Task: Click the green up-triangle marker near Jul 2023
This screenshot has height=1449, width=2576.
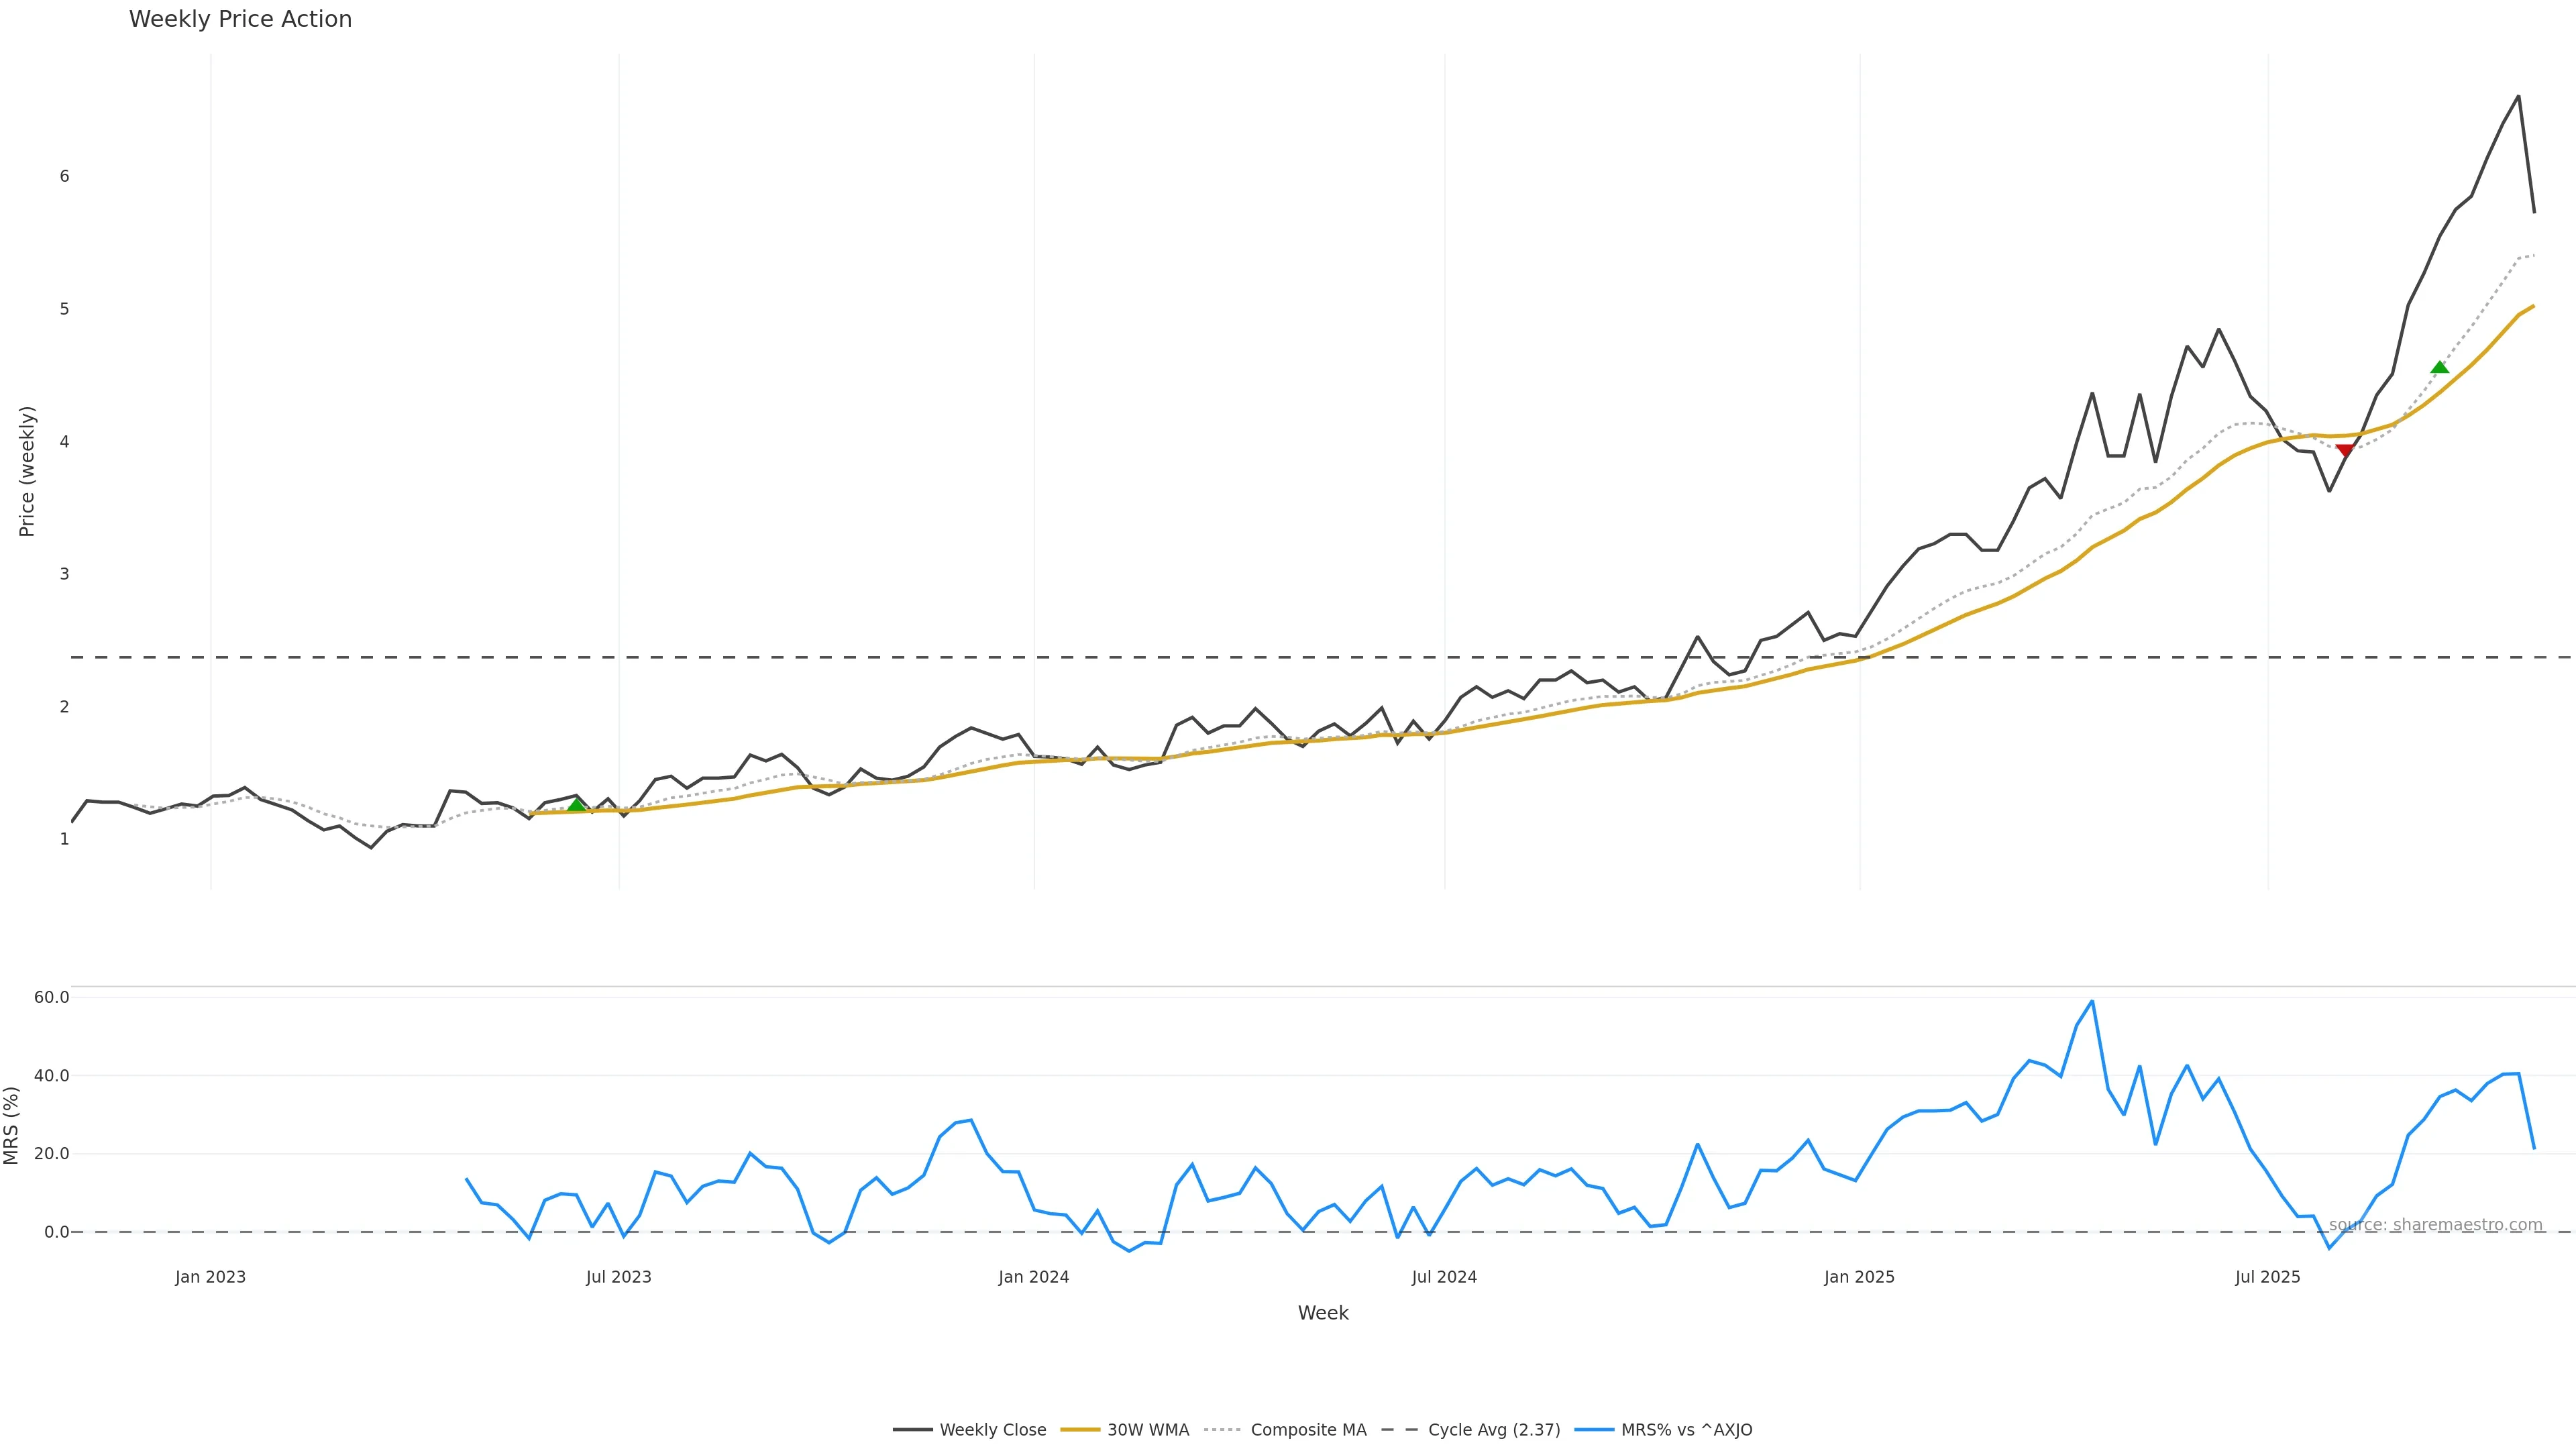Action: (576, 805)
